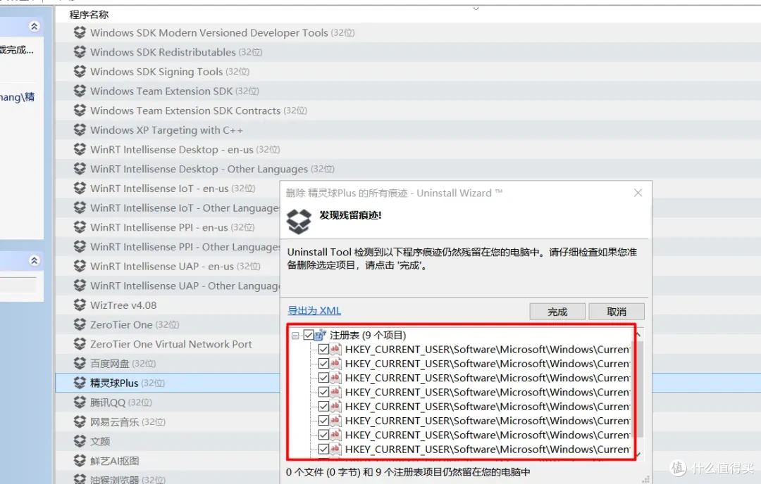
Task: Collapse the upper sidebar panel chevron
Action: [x=34, y=26]
